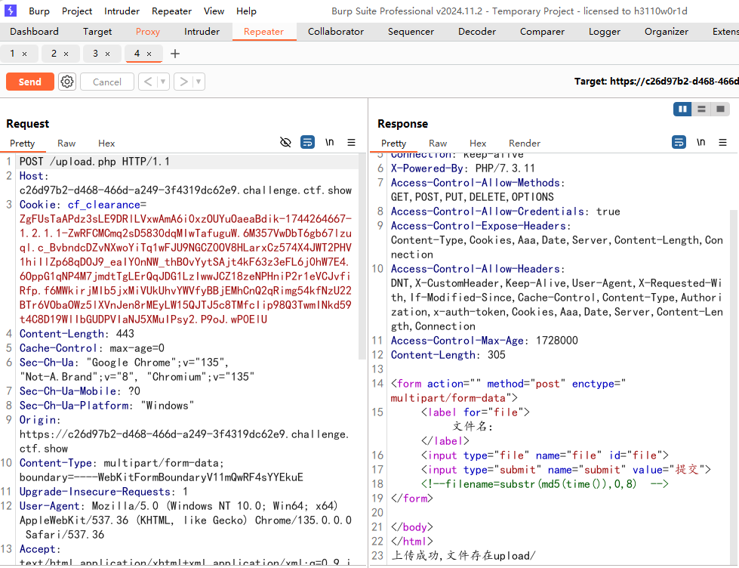Select top-bottom stacked layout view
Screen dimensions: 739x568
pos(701,110)
